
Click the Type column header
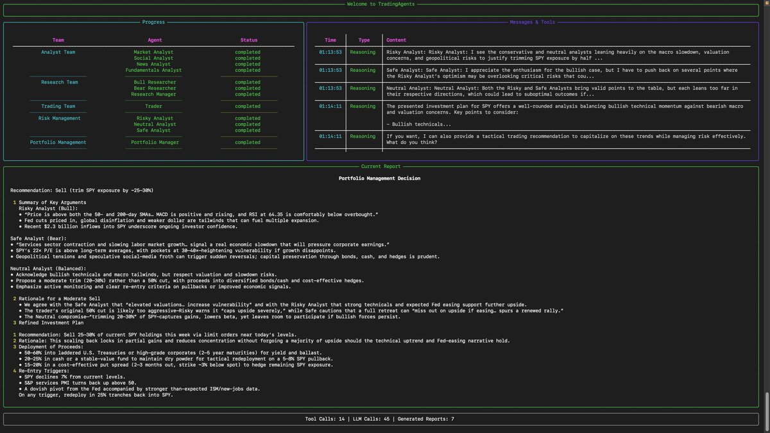pyautogui.click(x=364, y=40)
